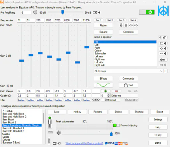This screenshot has width=170, height=147.
Task: Save the current configuration
Action: pos(57,112)
